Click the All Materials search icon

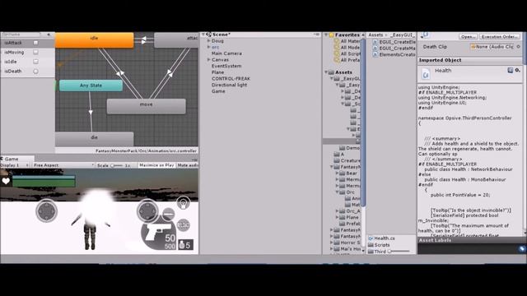(x=337, y=41)
